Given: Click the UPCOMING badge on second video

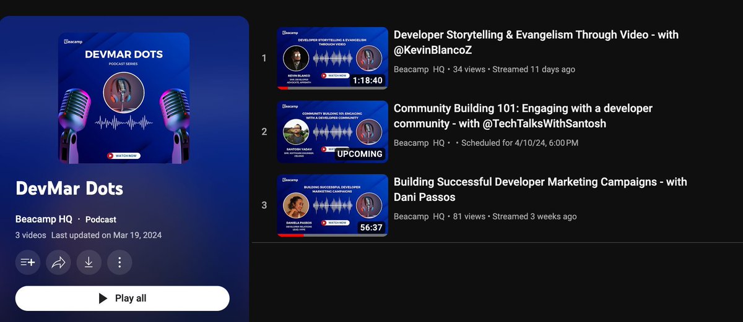Looking at the screenshot, I should click(x=360, y=154).
